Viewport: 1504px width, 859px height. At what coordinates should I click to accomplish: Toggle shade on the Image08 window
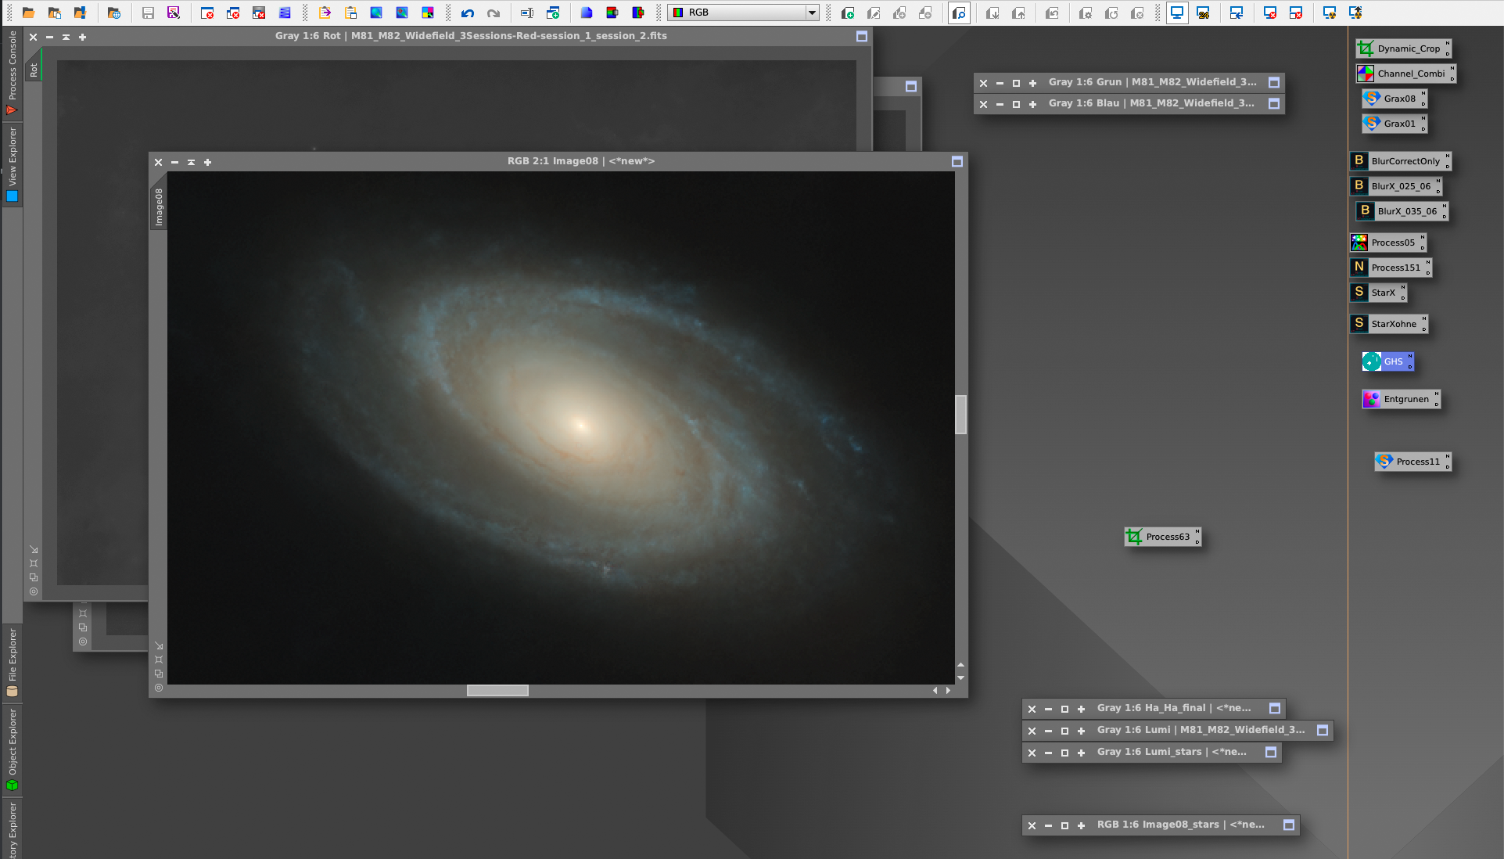pyautogui.click(x=191, y=162)
